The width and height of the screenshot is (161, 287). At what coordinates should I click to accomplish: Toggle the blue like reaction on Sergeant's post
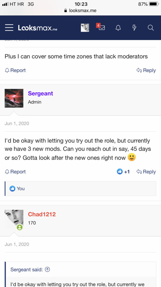pos(120,172)
